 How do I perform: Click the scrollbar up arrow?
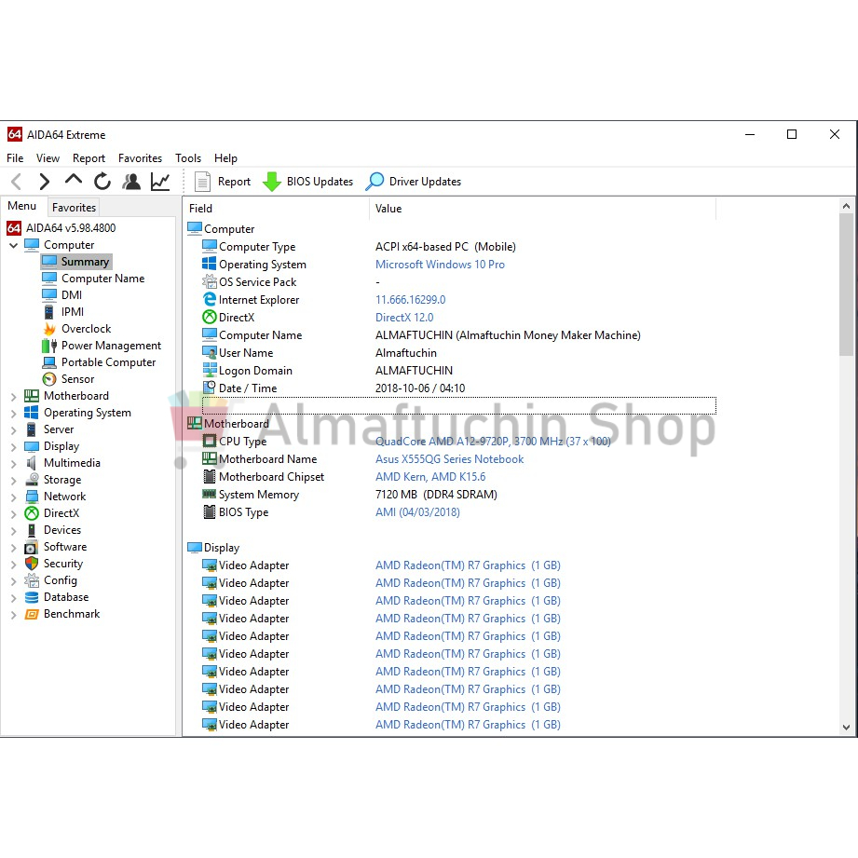pyautogui.click(x=846, y=206)
